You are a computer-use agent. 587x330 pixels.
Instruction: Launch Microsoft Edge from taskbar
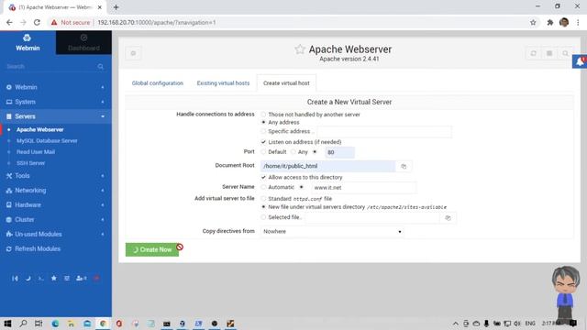[x=55, y=324]
